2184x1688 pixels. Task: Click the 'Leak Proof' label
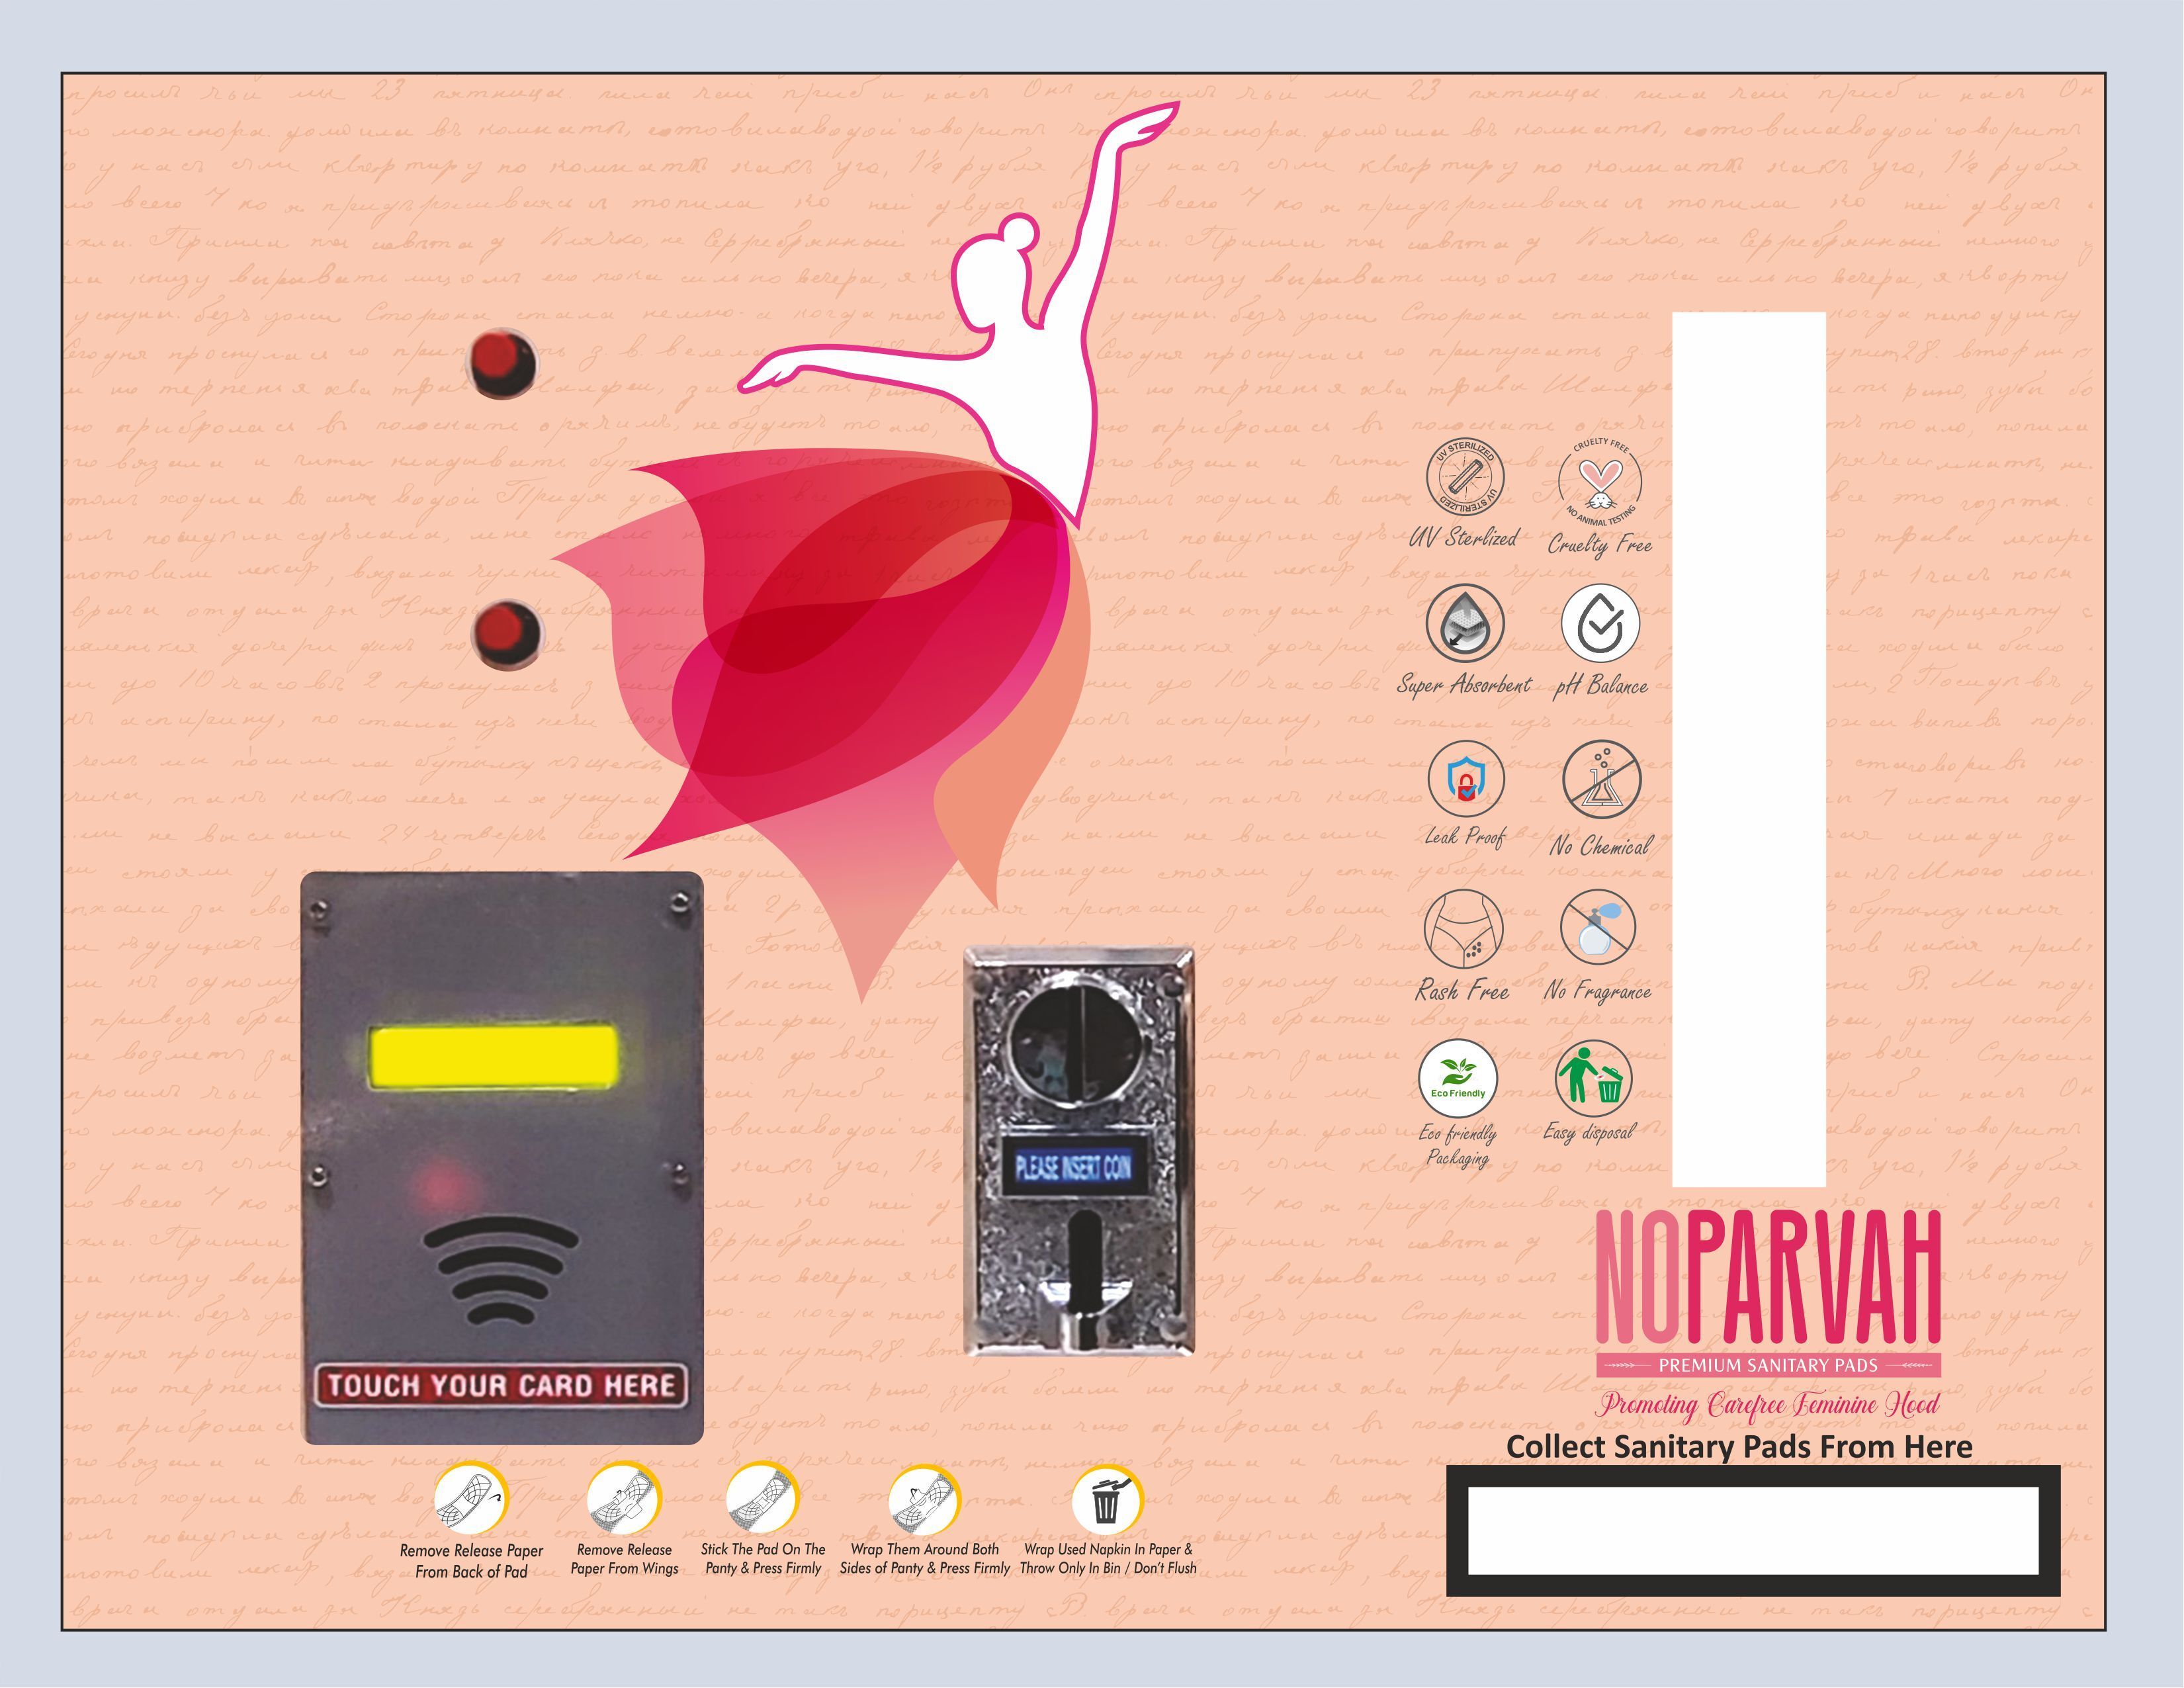point(1465,838)
